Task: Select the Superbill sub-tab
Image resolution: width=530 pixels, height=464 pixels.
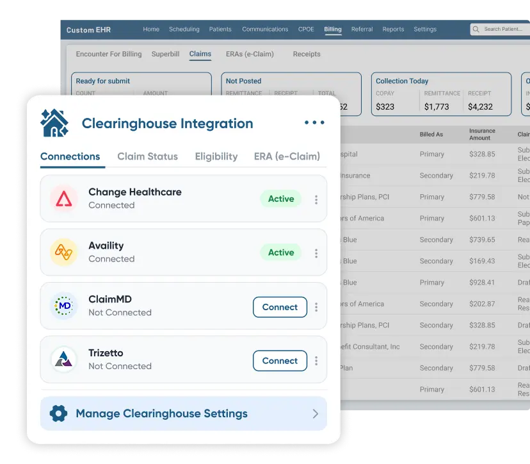Action: 165,54
